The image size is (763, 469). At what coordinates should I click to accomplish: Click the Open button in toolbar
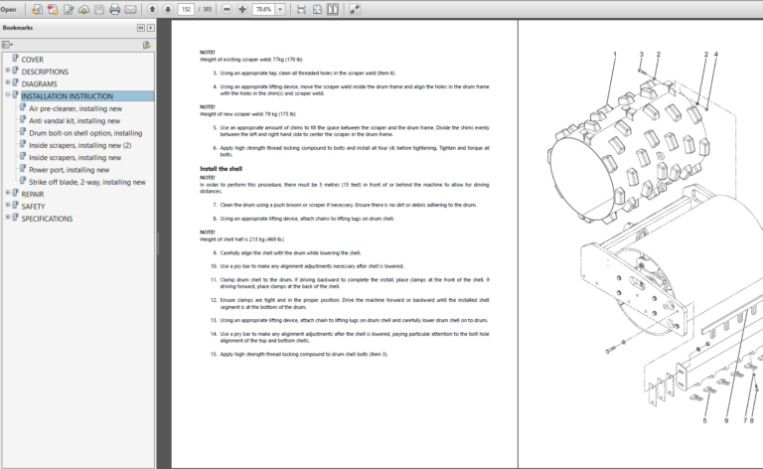(8, 9)
